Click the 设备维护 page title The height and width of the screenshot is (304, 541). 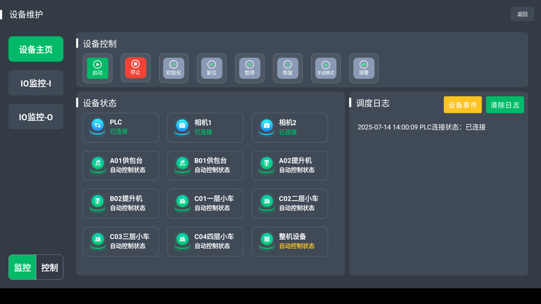click(26, 14)
